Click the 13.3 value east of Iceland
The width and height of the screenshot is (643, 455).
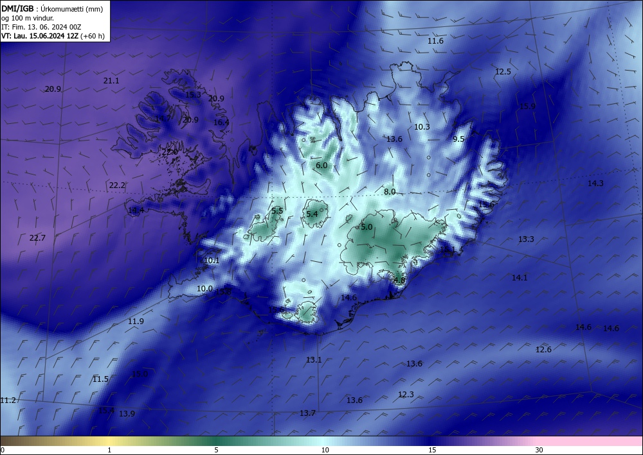click(x=526, y=239)
